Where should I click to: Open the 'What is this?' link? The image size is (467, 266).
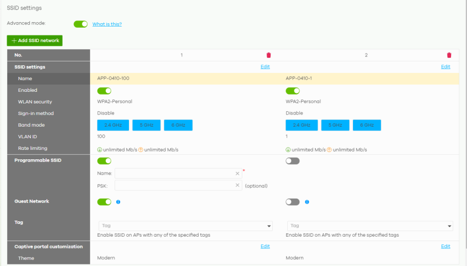click(107, 24)
